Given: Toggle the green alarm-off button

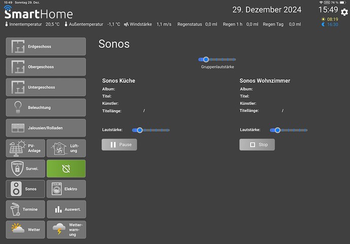Looking at the screenshot, I should (x=66, y=168).
